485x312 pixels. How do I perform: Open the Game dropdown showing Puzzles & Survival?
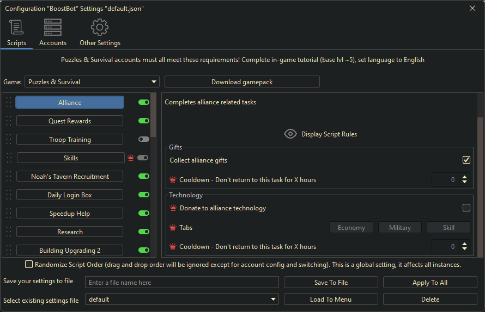pyautogui.click(x=92, y=82)
